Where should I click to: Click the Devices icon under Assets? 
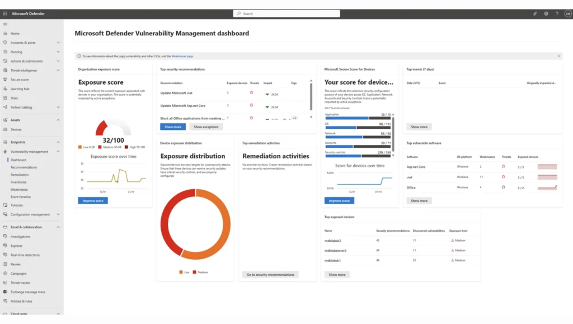click(5, 129)
